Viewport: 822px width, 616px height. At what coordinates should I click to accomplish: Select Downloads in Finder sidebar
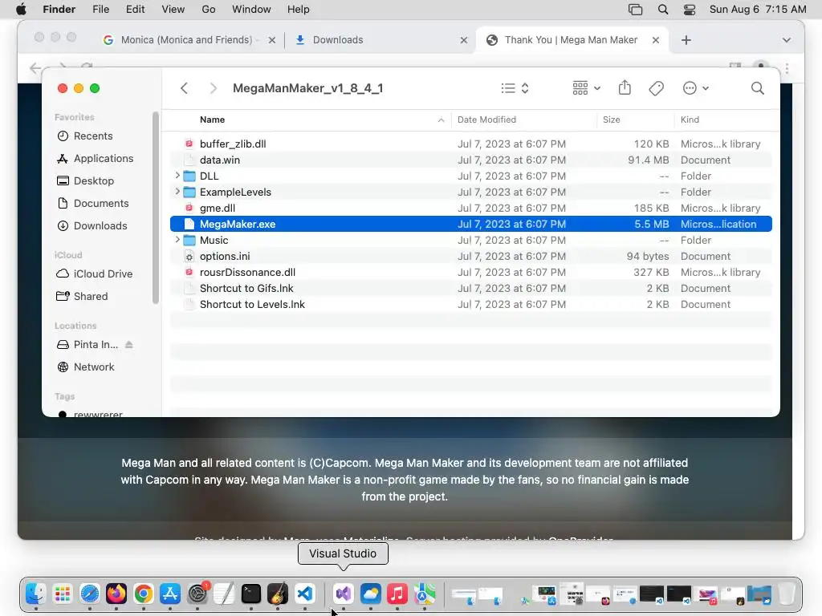click(x=92, y=225)
